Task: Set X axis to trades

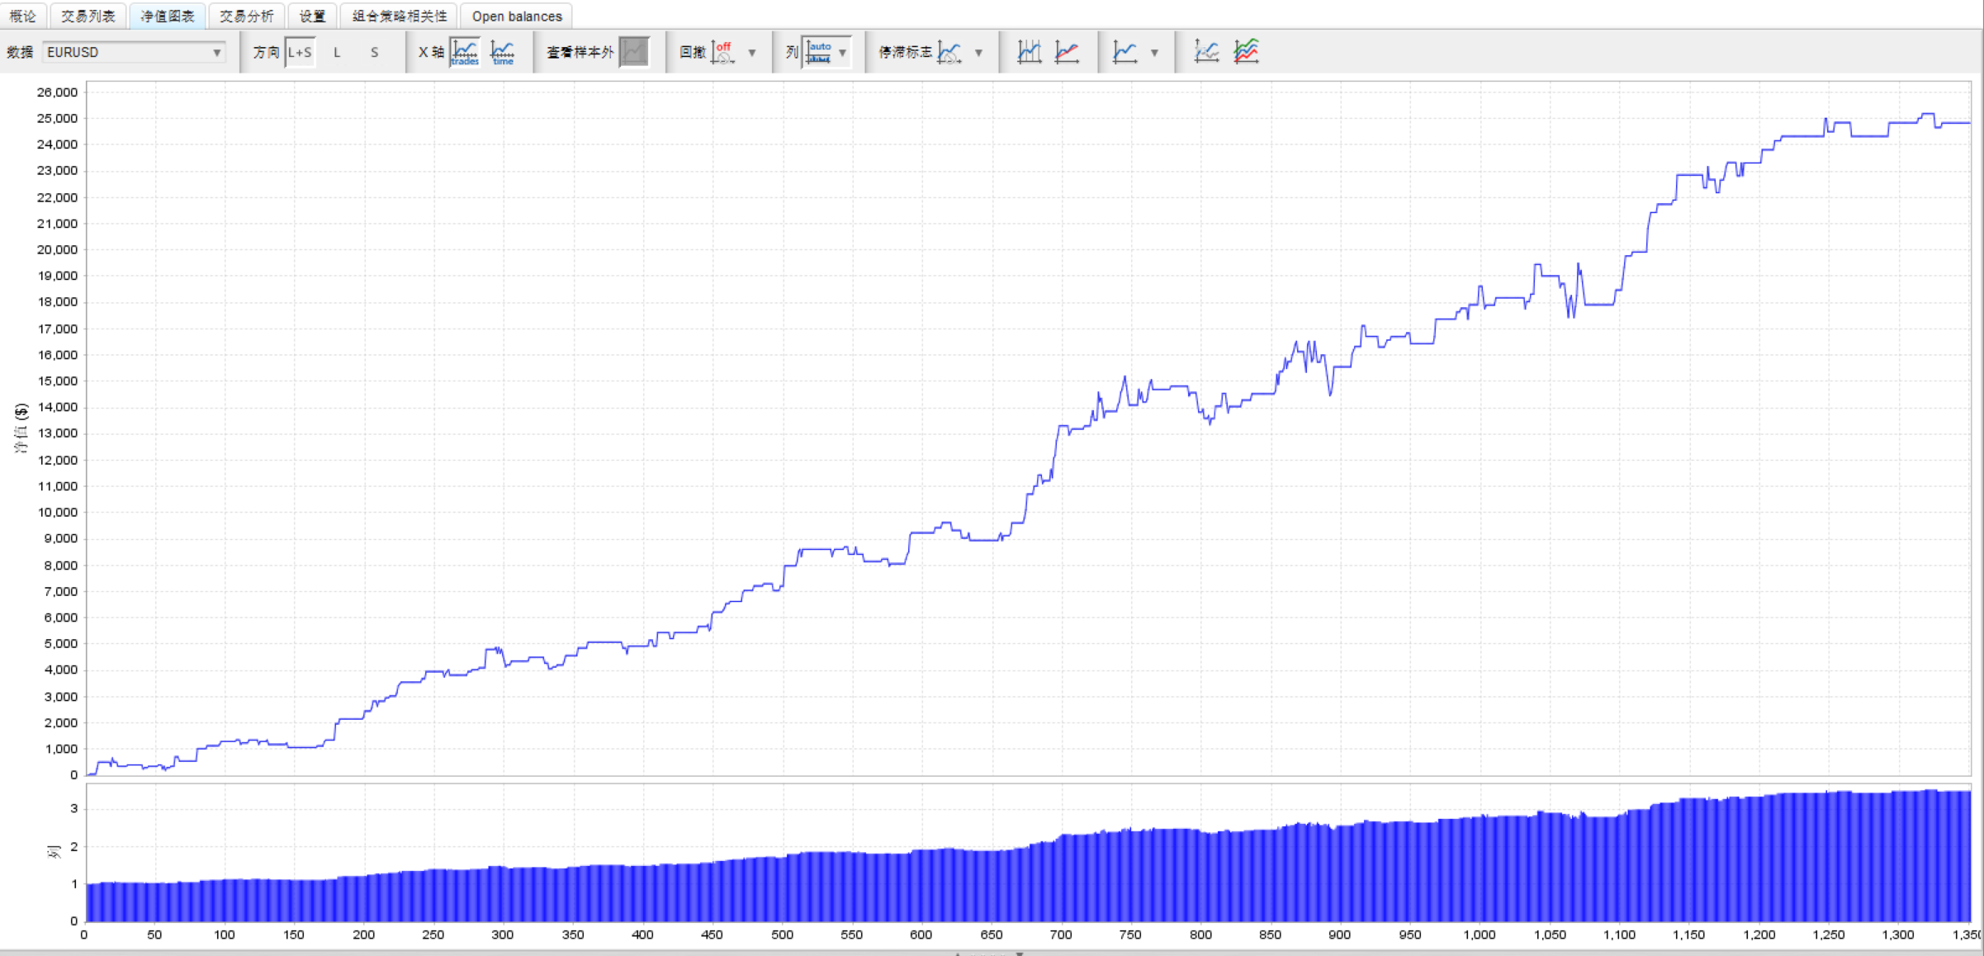Action: pos(465,52)
